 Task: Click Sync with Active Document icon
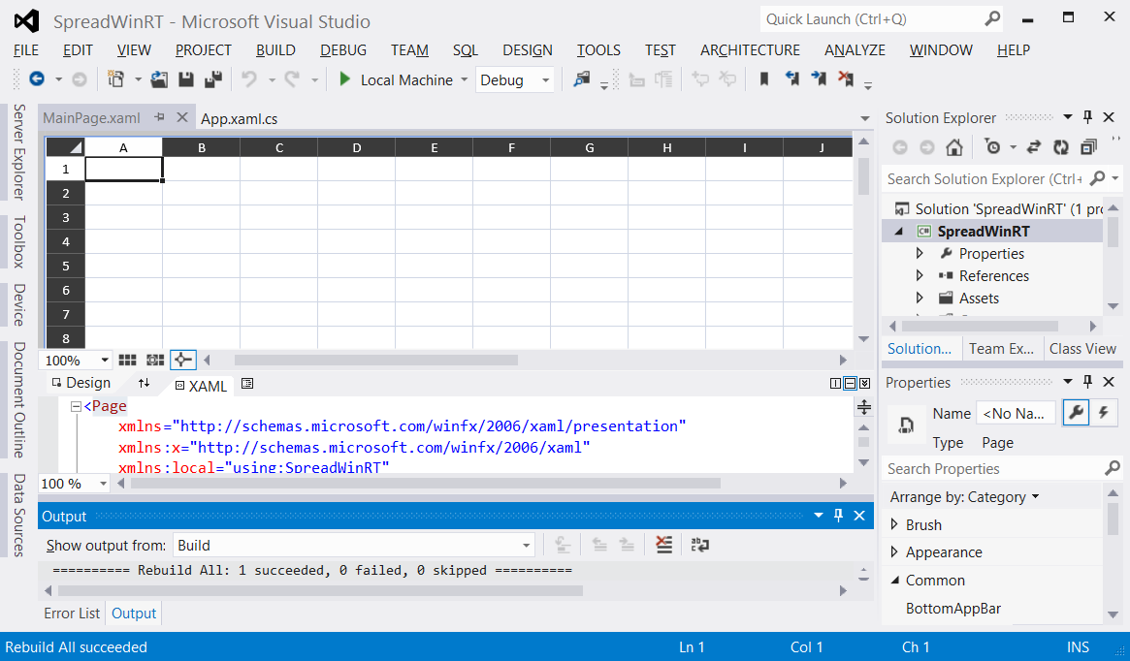[1033, 147]
